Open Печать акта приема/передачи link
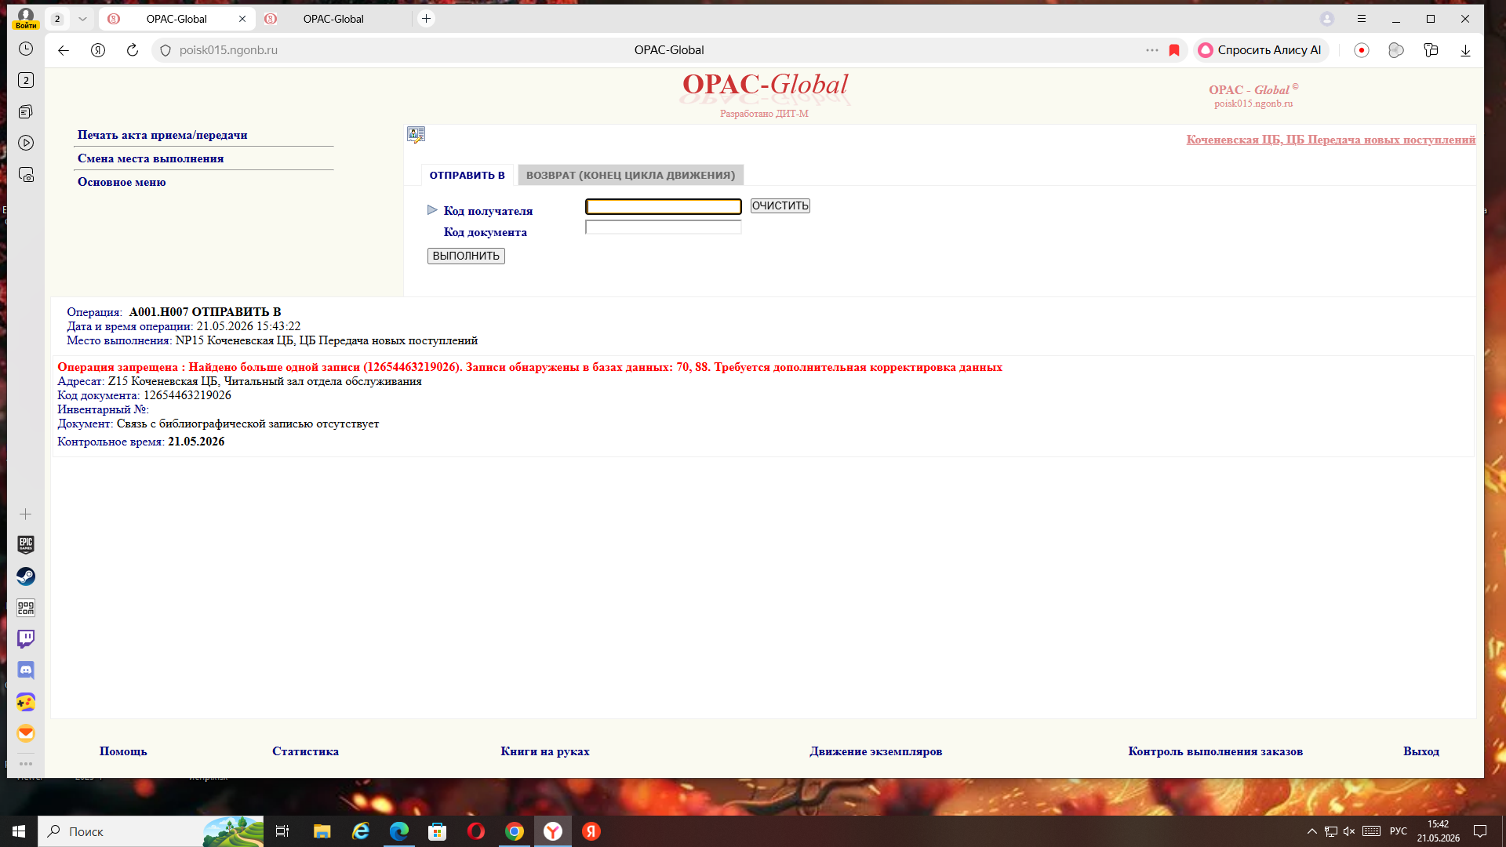1506x847 pixels. [x=162, y=135]
